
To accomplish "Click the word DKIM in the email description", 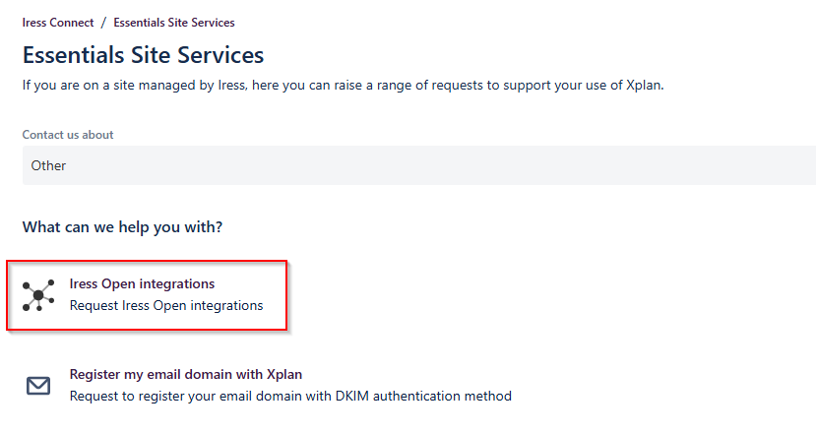I will tap(352, 396).
